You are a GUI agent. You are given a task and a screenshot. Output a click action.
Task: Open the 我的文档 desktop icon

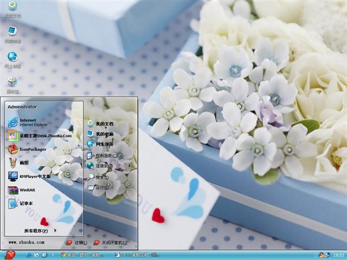(12, 9)
